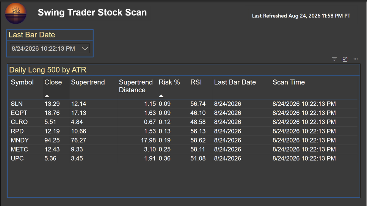Click EQPT close value 18.76

click(x=52, y=113)
